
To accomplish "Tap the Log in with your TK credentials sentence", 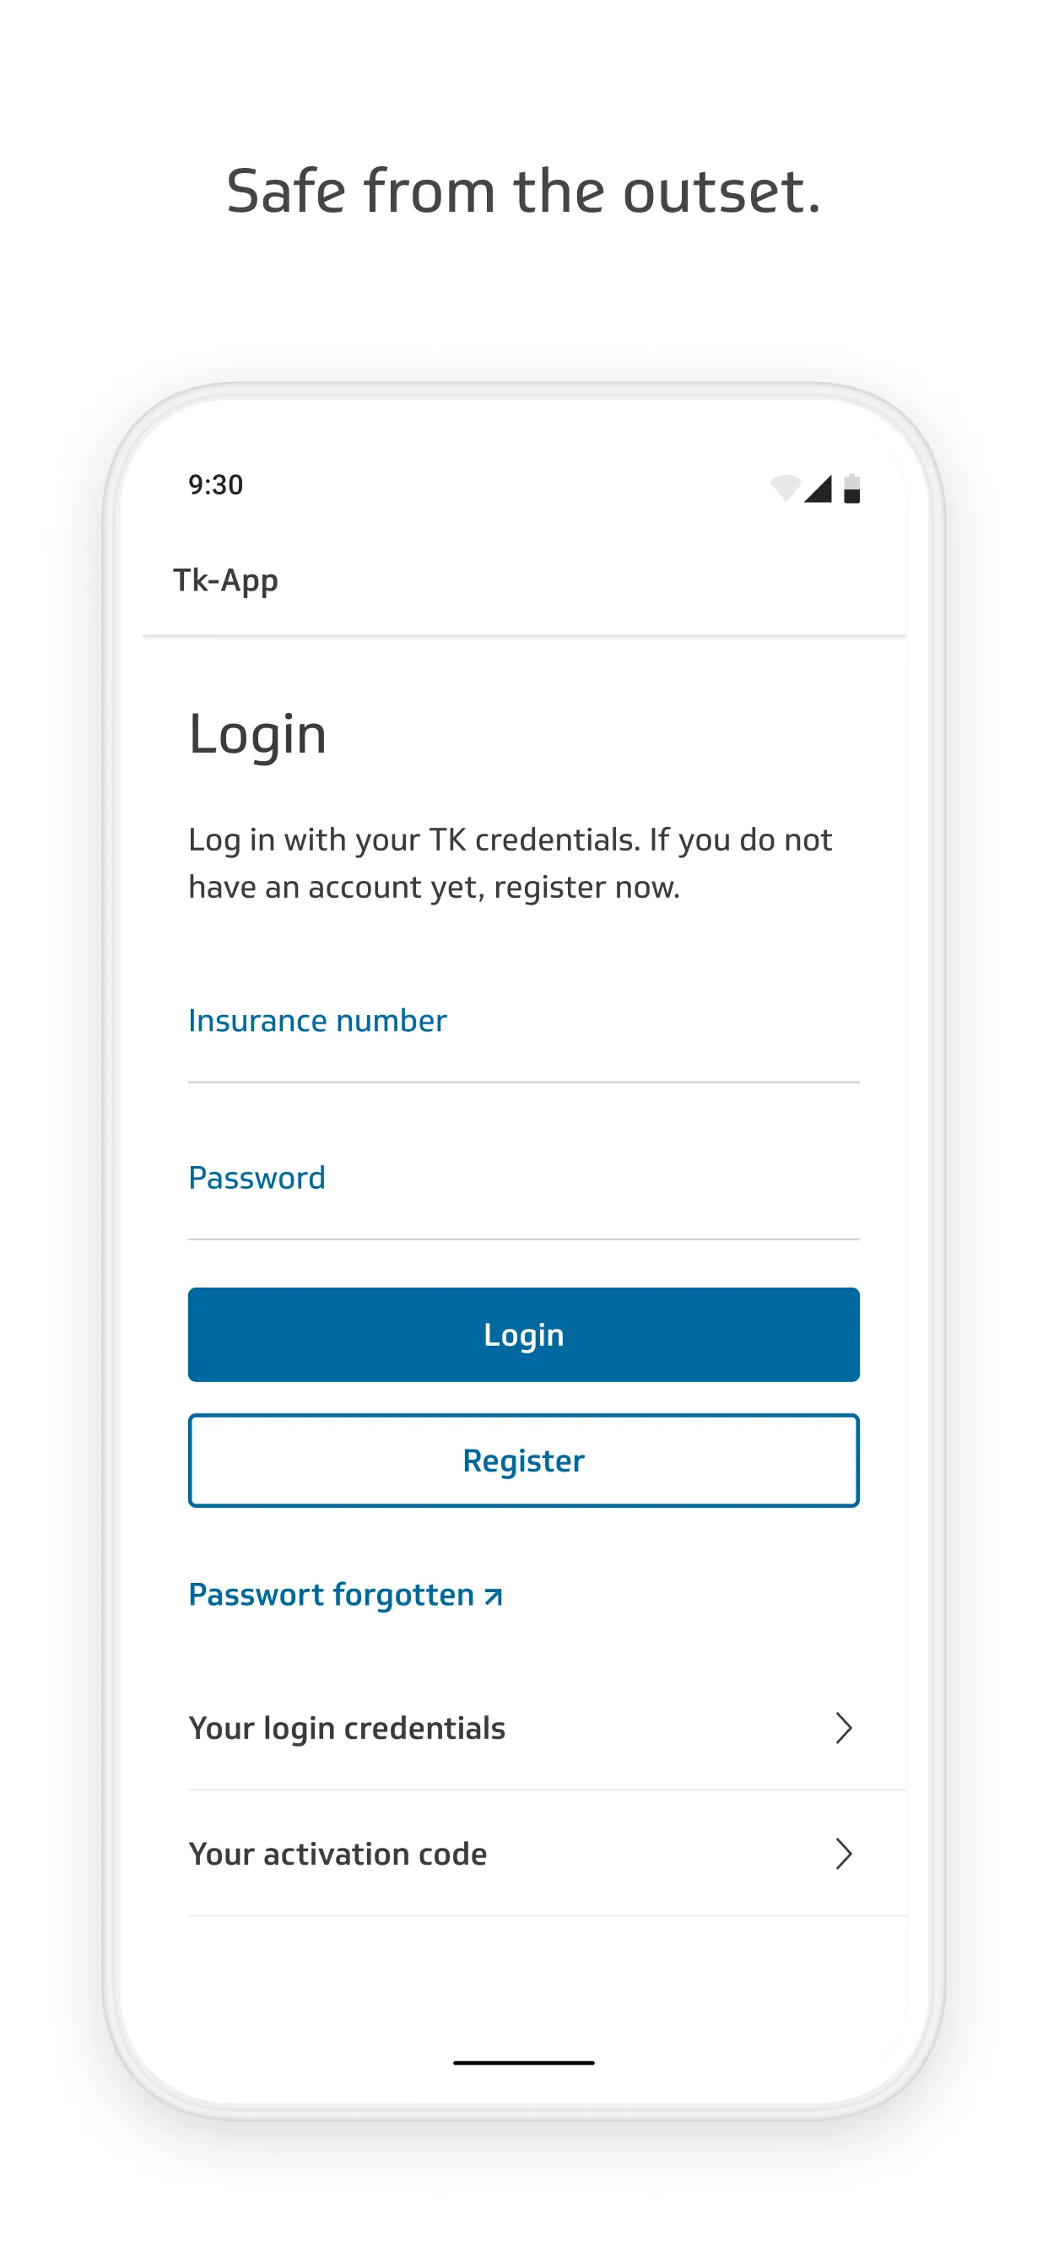I will (414, 840).
